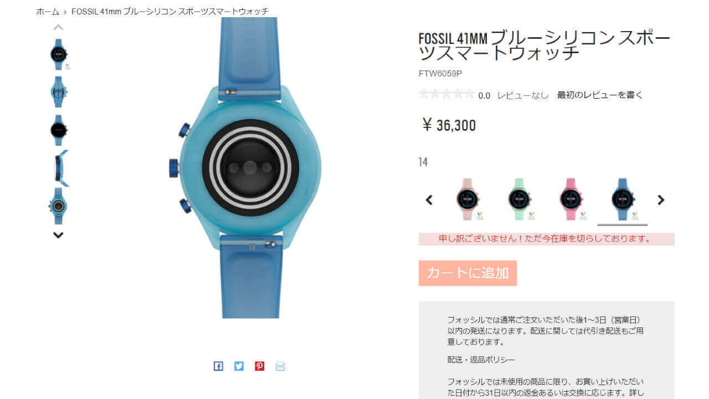Pin product with Pinterest icon
709x399 pixels.
259,366
